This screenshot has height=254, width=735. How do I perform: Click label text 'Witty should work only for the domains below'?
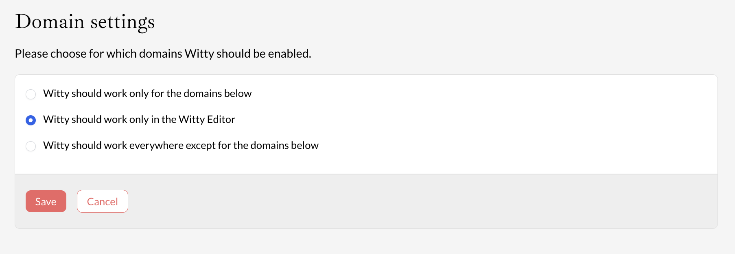click(147, 94)
